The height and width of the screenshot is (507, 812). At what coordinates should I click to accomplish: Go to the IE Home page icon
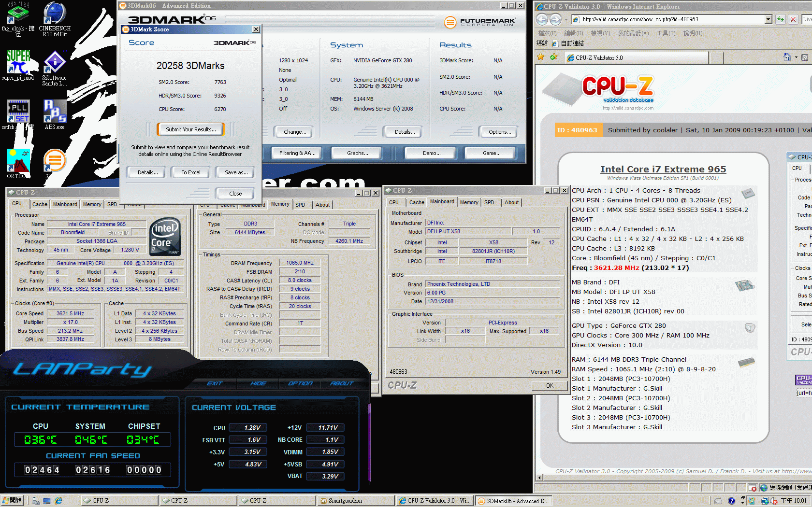(787, 57)
